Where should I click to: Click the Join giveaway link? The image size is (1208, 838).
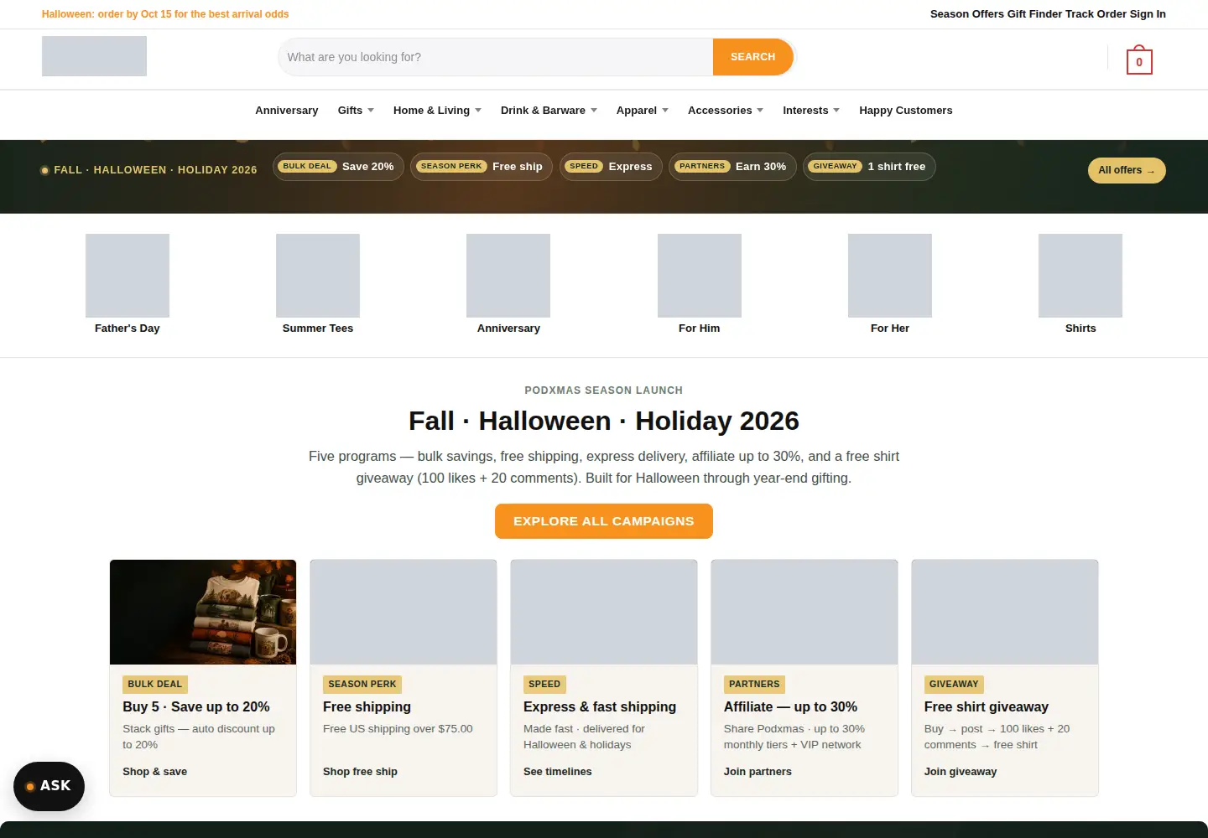point(961,772)
